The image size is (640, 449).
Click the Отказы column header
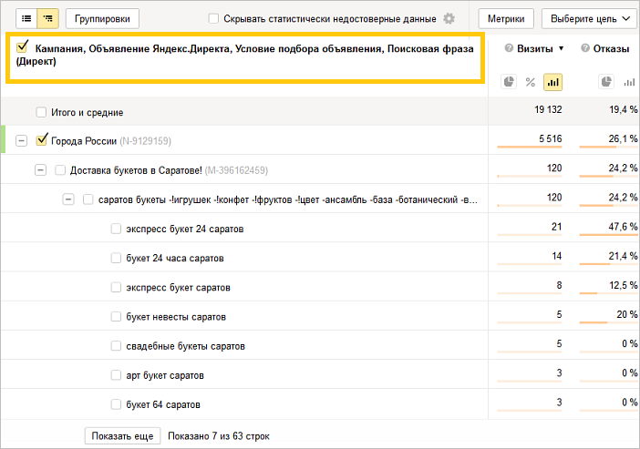611,49
